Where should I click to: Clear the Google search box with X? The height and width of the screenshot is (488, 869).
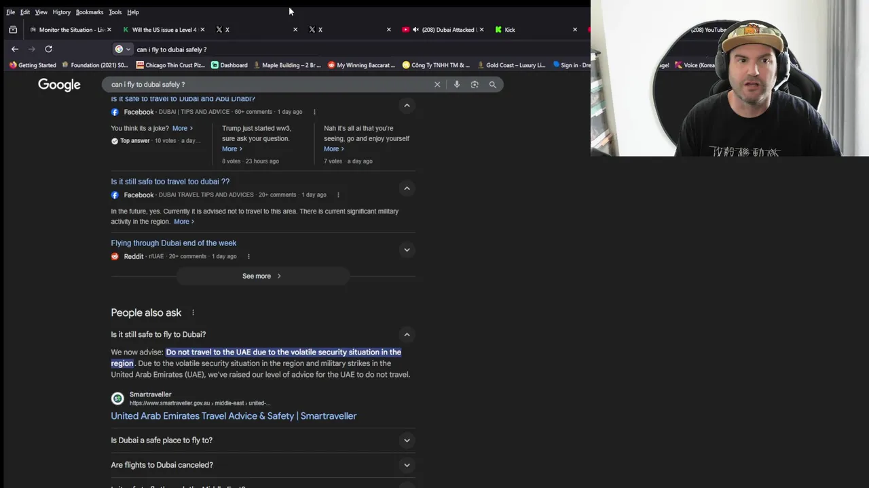point(437,85)
